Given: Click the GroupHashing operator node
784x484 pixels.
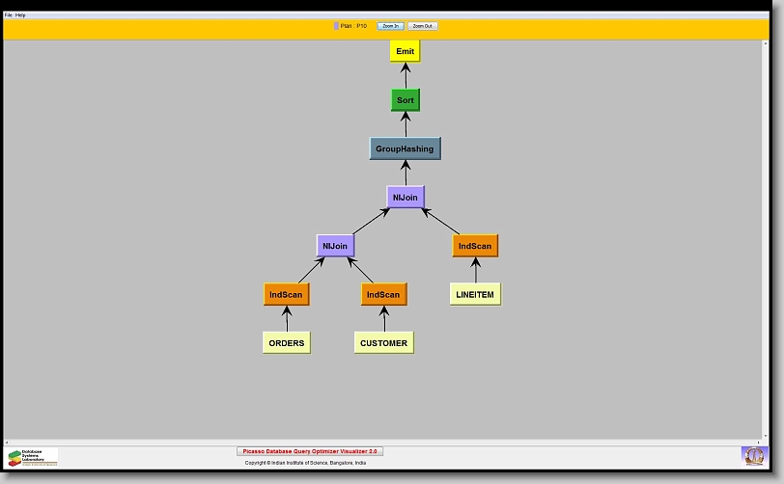Looking at the screenshot, I should pos(405,148).
